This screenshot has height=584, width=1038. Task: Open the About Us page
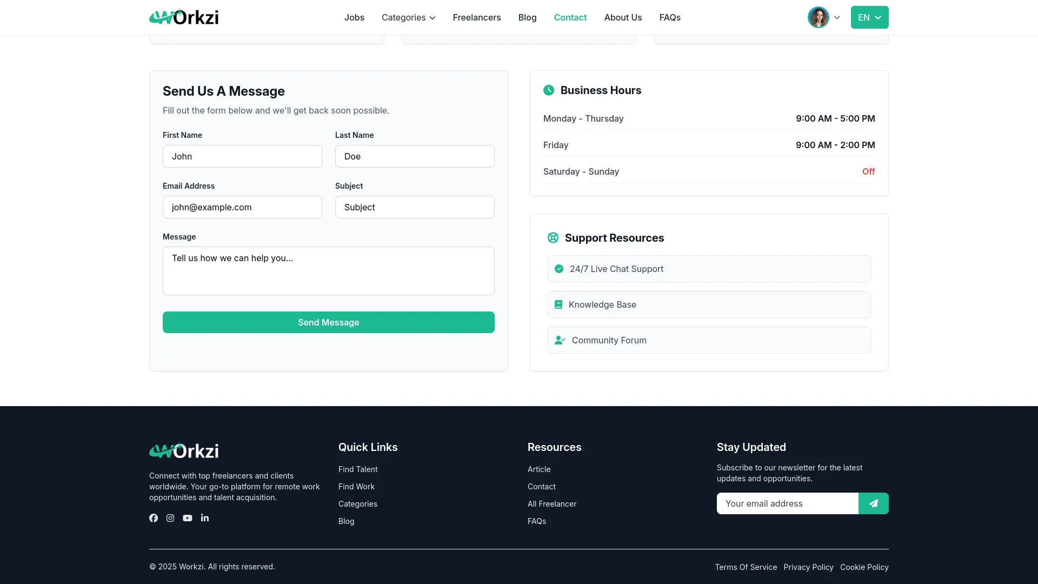tap(622, 17)
